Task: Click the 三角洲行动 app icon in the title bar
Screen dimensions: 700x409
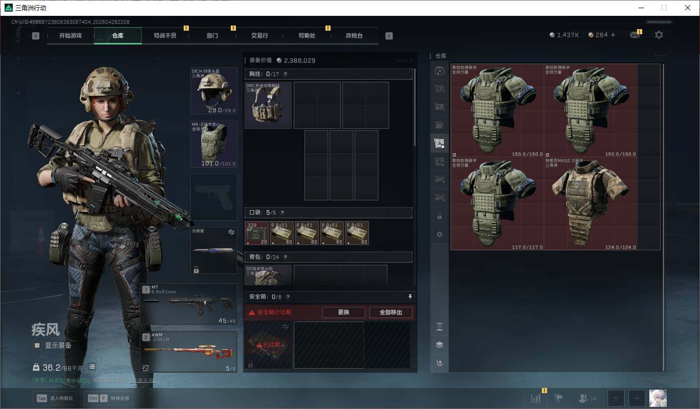Action: (x=9, y=8)
